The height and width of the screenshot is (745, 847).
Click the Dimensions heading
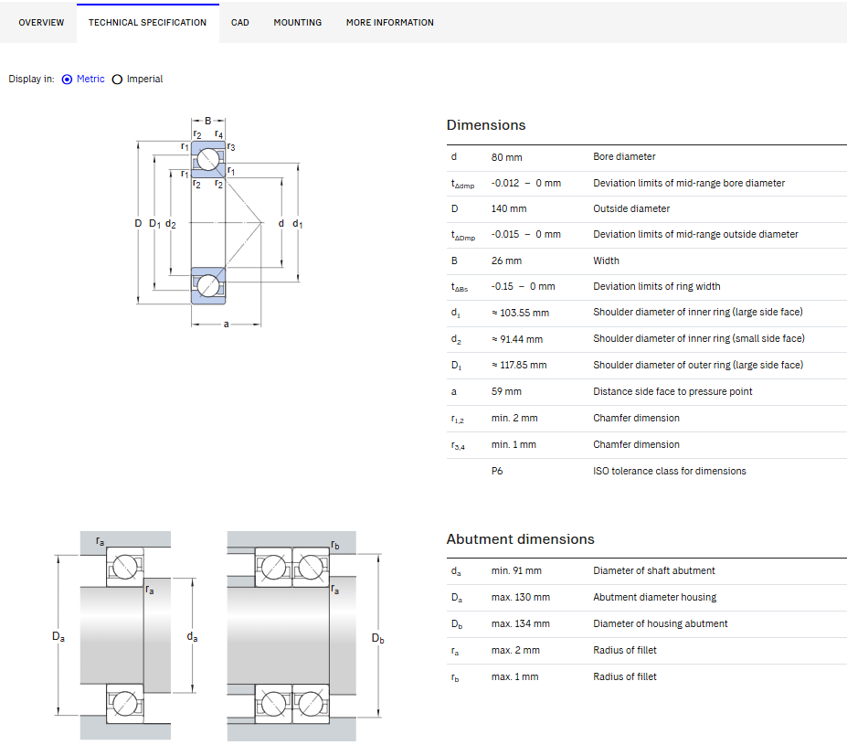click(x=486, y=125)
